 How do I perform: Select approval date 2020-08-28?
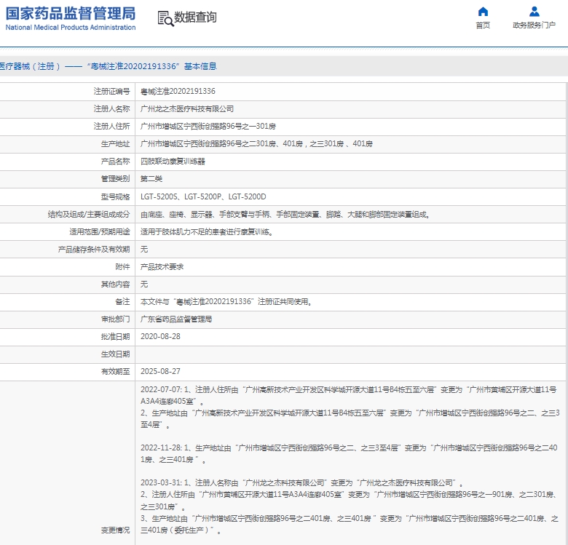pos(160,337)
